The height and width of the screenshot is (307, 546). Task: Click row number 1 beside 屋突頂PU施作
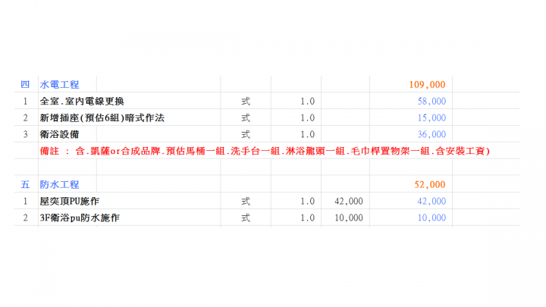pos(26,201)
